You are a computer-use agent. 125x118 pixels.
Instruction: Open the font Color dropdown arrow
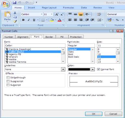tap(93, 69)
